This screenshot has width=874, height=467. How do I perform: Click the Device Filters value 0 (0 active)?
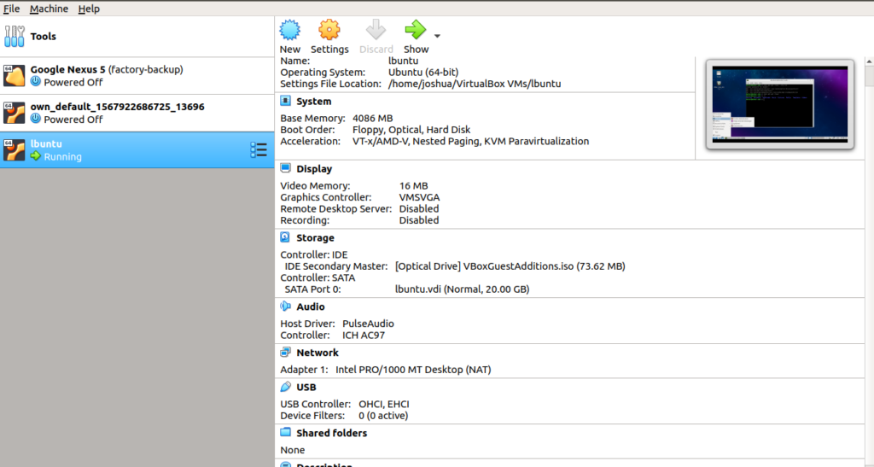click(383, 415)
